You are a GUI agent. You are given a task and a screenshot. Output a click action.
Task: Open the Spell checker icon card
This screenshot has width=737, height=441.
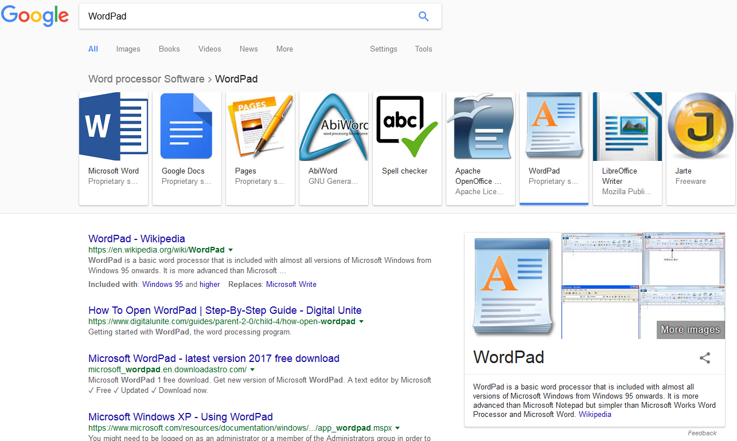tap(407, 127)
